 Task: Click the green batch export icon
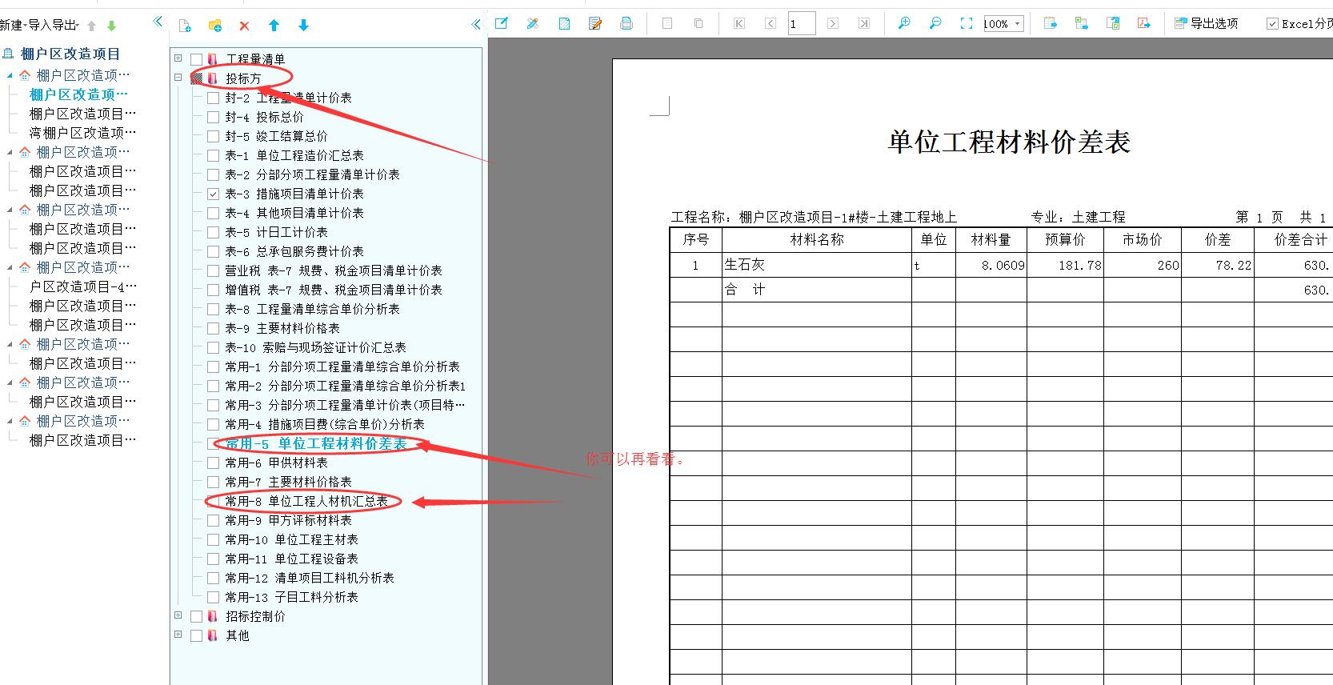pos(1082,23)
